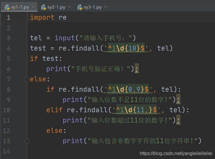The height and width of the screenshot is (159, 215).
Task: Close the sy2-1.py tab
Action: point(69,7)
